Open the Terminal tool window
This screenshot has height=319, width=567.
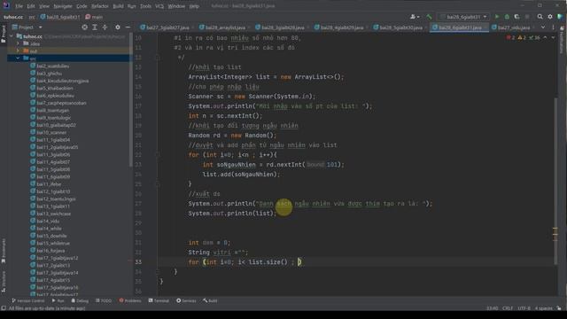(159, 300)
